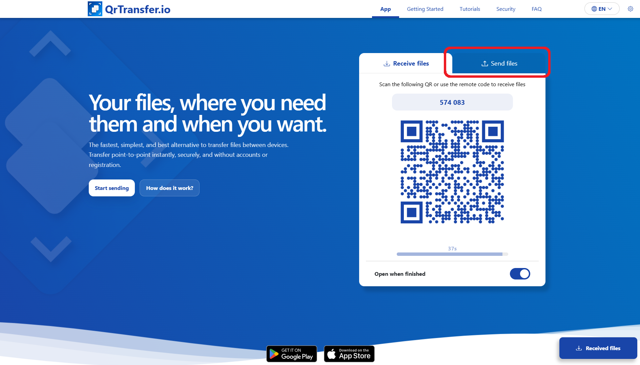Open the Security page
The width and height of the screenshot is (640, 365).
[505, 9]
